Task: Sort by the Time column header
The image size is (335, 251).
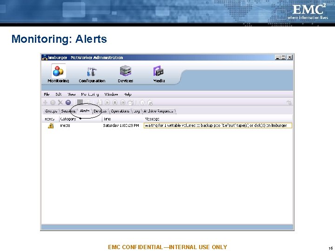Action: [x=123, y=119]
